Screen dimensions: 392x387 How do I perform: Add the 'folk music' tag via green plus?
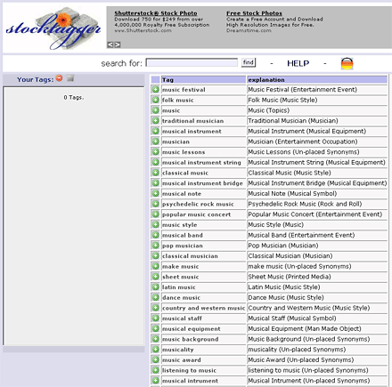point(155,100)
